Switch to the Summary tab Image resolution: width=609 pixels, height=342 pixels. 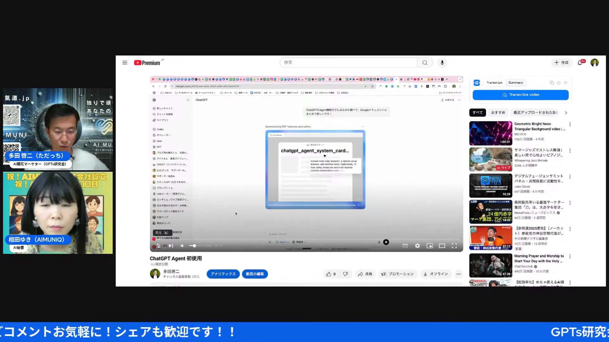tap(515, 83)
